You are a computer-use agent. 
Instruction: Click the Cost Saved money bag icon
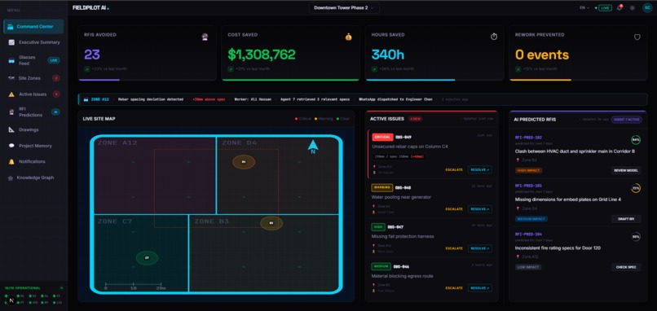[349, 37]
